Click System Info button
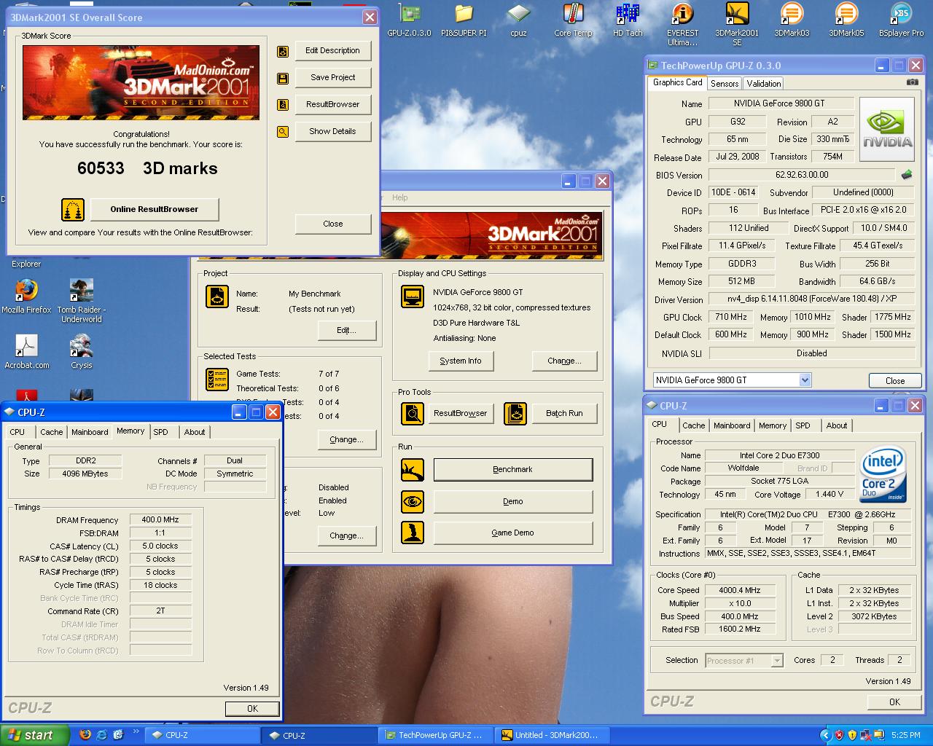This screenshot has height=746, width=933. click(x=461, y=361)
